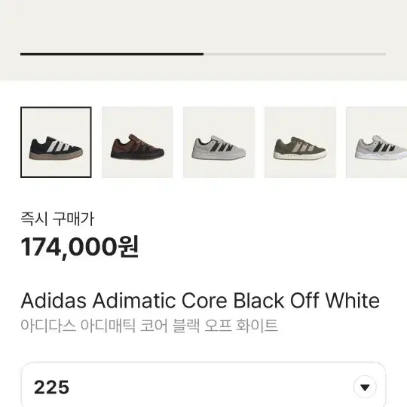Select the black Adimatic shoe thumbnail
The width and height of the screenshot is (407, 407).
56,142
